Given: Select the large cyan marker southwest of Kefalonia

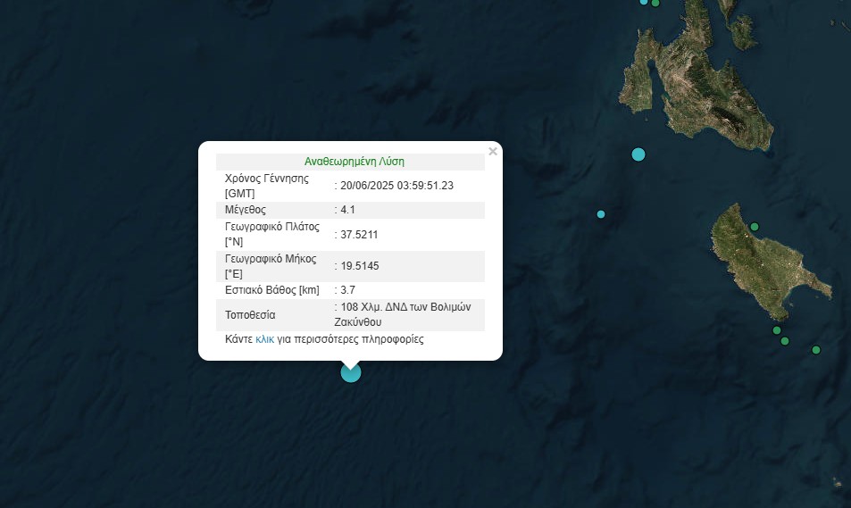Looking at the screenshot, I should tap(638, 154).
